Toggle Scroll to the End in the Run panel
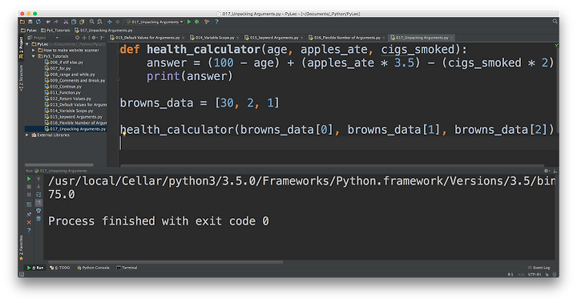 38,203
